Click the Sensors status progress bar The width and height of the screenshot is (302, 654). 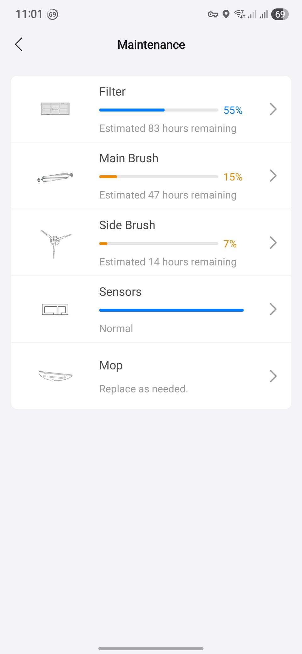pyautogui.click(x=171, y=310)
